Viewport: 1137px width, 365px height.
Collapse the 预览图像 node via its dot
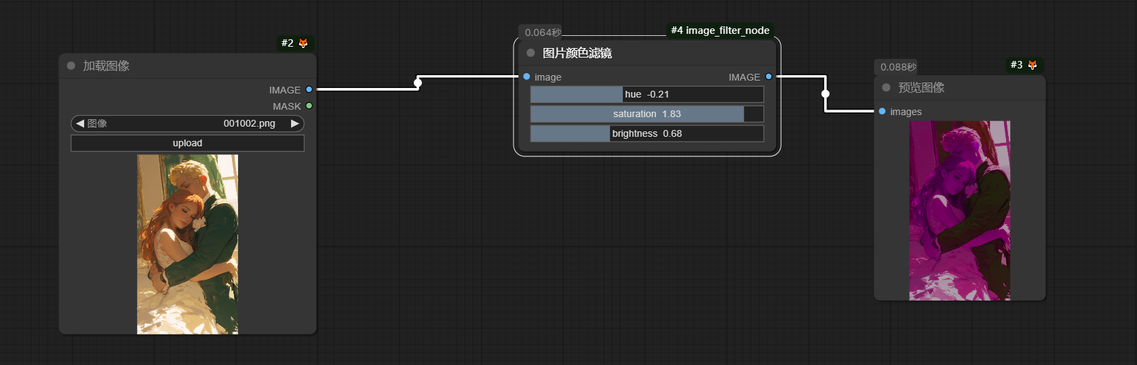pos(886,87)
